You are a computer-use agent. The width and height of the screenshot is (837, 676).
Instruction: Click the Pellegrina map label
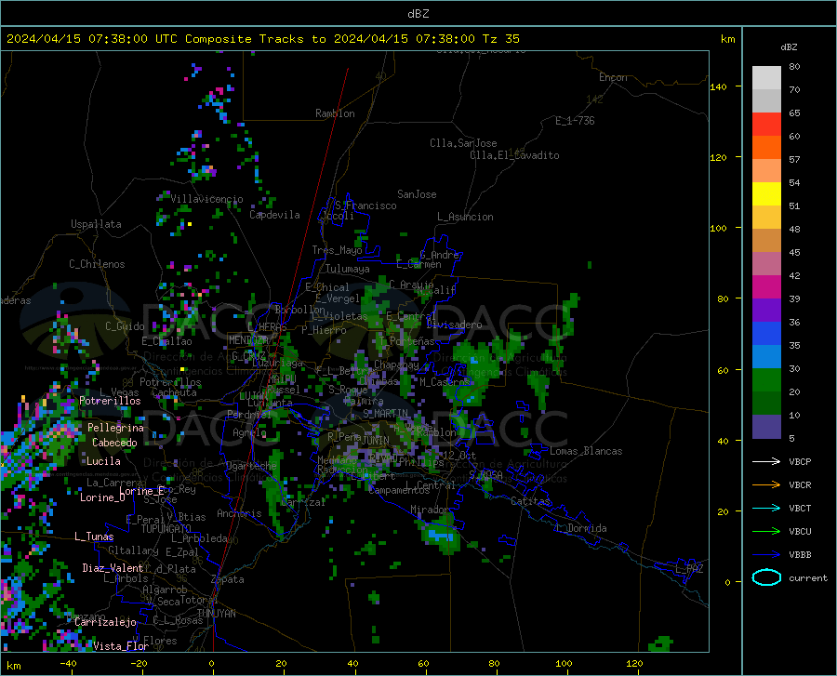pyautogui.click(x=115, y=428)
